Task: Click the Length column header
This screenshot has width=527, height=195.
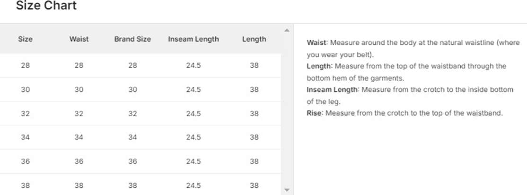Action: click(254, 39)
